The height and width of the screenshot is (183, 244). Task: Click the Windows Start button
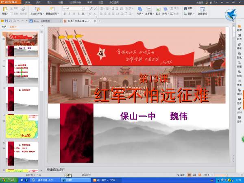[x=9, y=180]
